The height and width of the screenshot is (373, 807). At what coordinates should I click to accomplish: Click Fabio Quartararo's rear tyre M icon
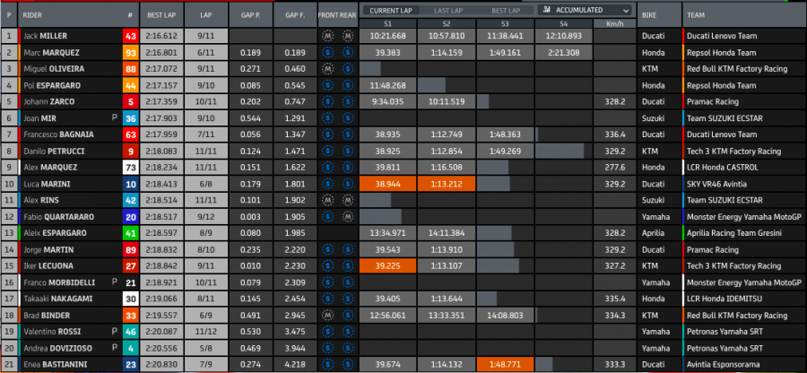346,216
